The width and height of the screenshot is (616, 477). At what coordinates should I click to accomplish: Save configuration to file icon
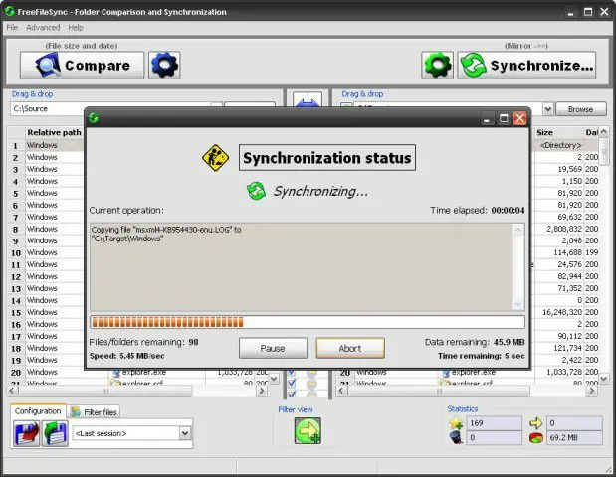pos(26,433)
